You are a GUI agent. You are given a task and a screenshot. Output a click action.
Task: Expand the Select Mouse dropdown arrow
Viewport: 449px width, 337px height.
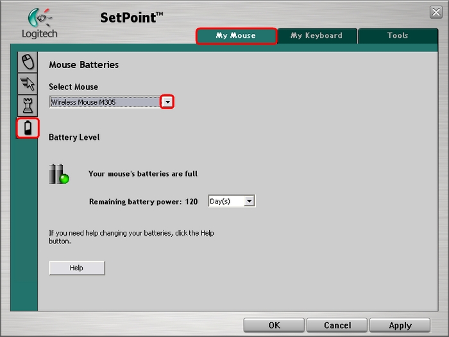(167, 102)
